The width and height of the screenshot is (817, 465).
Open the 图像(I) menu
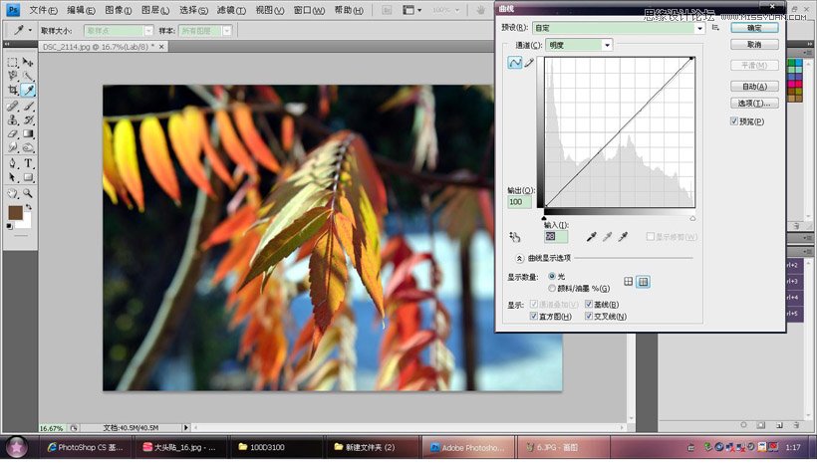pyautogui.click(x=118, y=10)
